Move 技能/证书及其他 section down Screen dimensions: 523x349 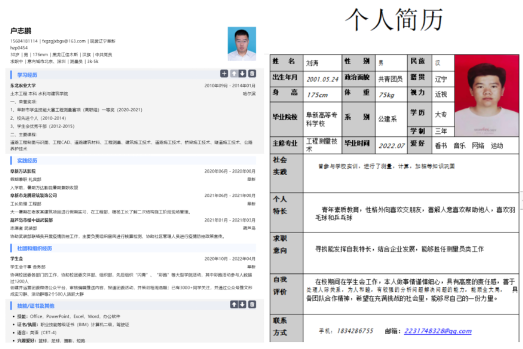pyautogui.click(x=242, y=305)
